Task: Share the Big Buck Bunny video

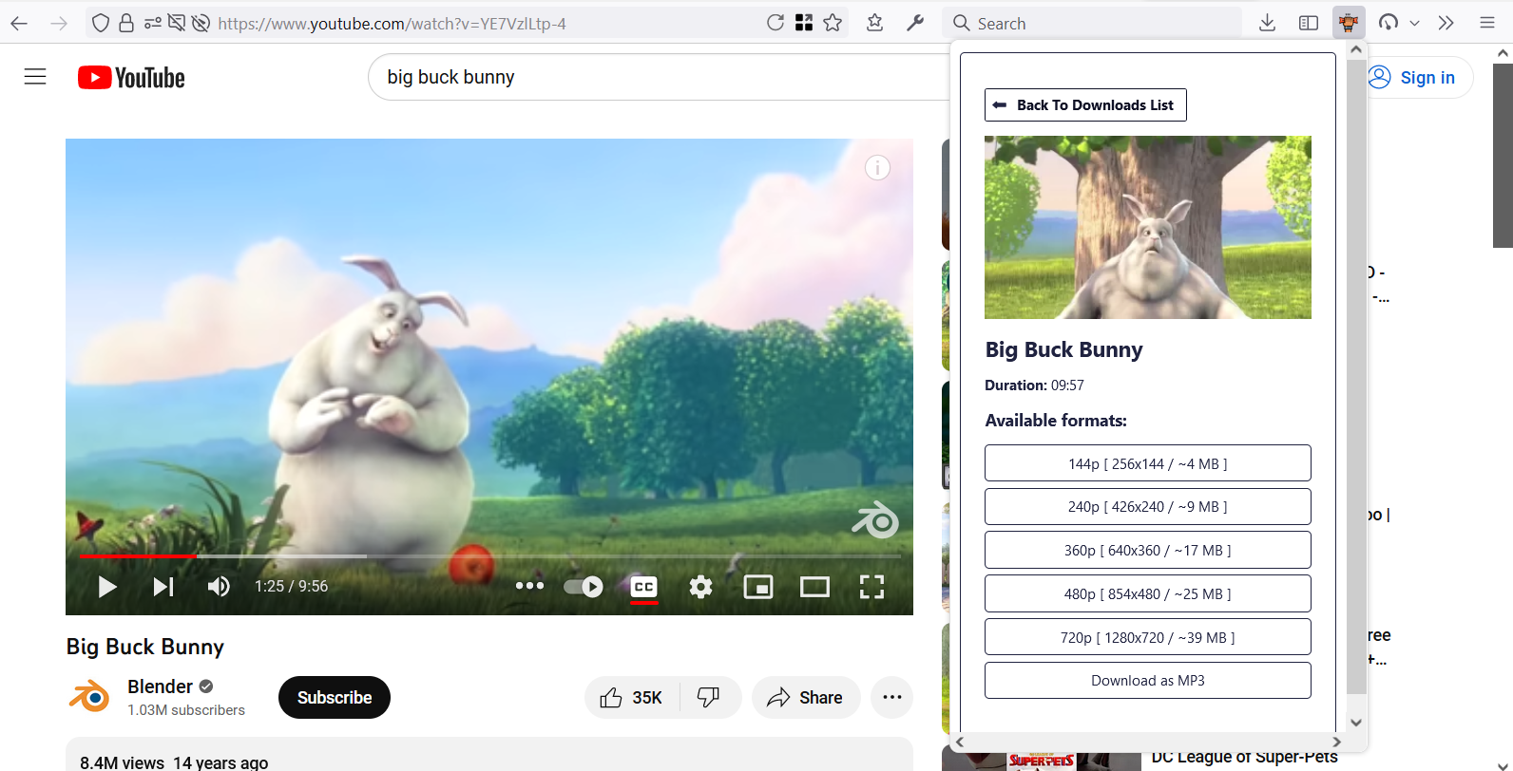Action: 806,698
